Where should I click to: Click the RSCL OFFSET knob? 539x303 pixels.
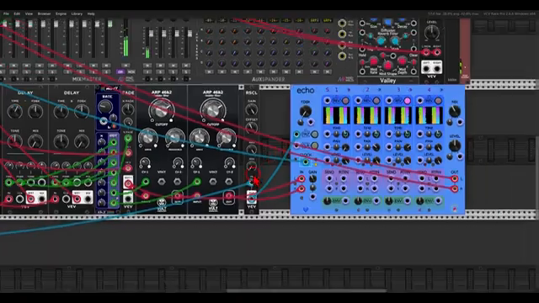(252, 129)
